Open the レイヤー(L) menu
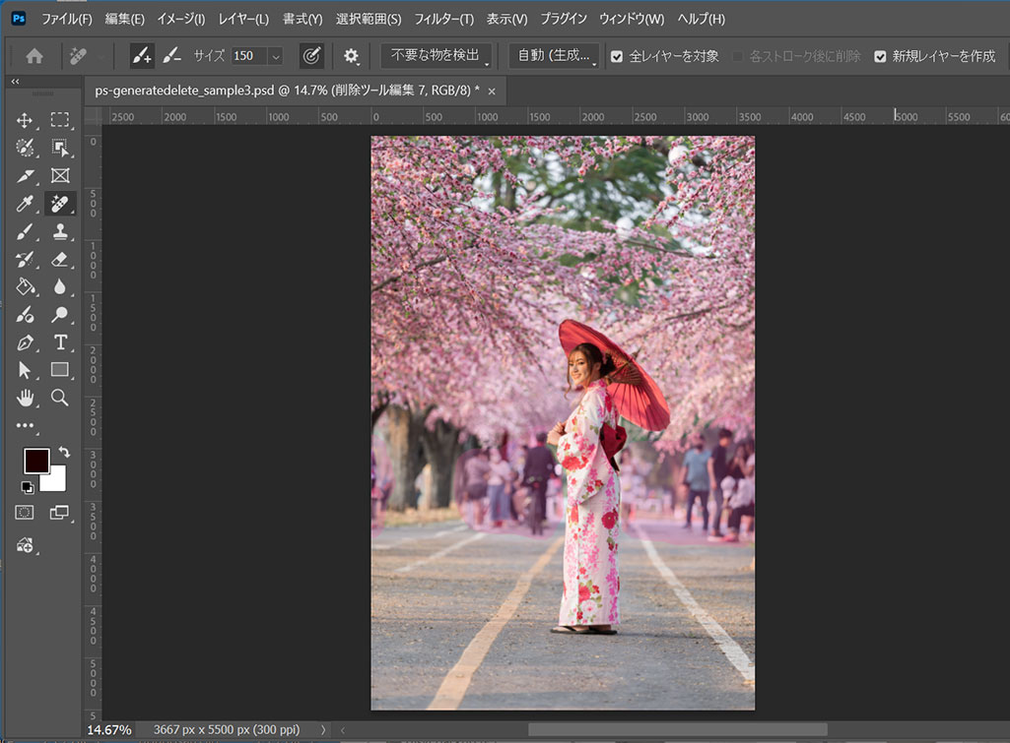 pos(243,20)
